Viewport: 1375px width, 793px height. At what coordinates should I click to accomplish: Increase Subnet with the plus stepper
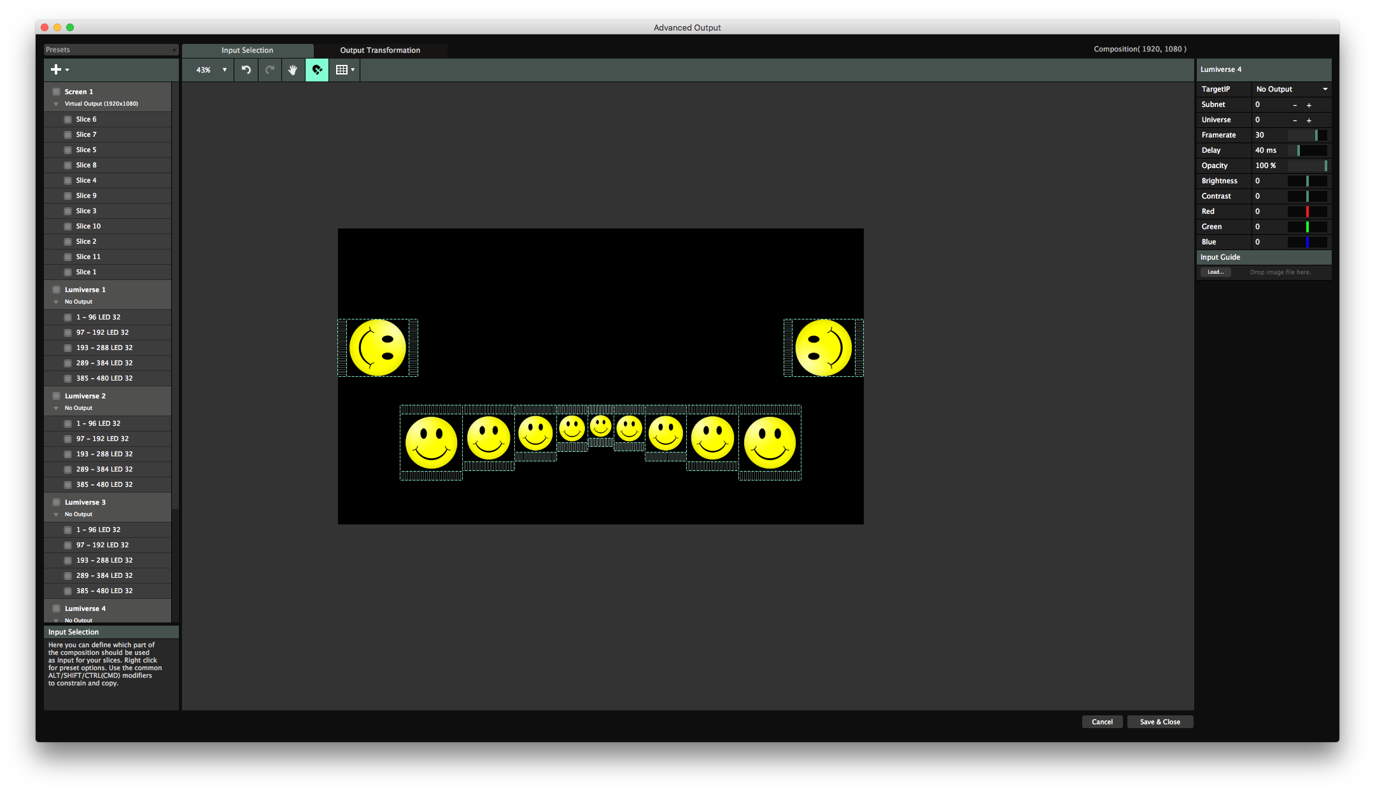(x=1309, y=105)
